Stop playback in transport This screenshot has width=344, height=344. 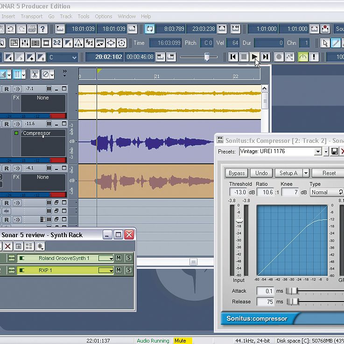[244, 57]
